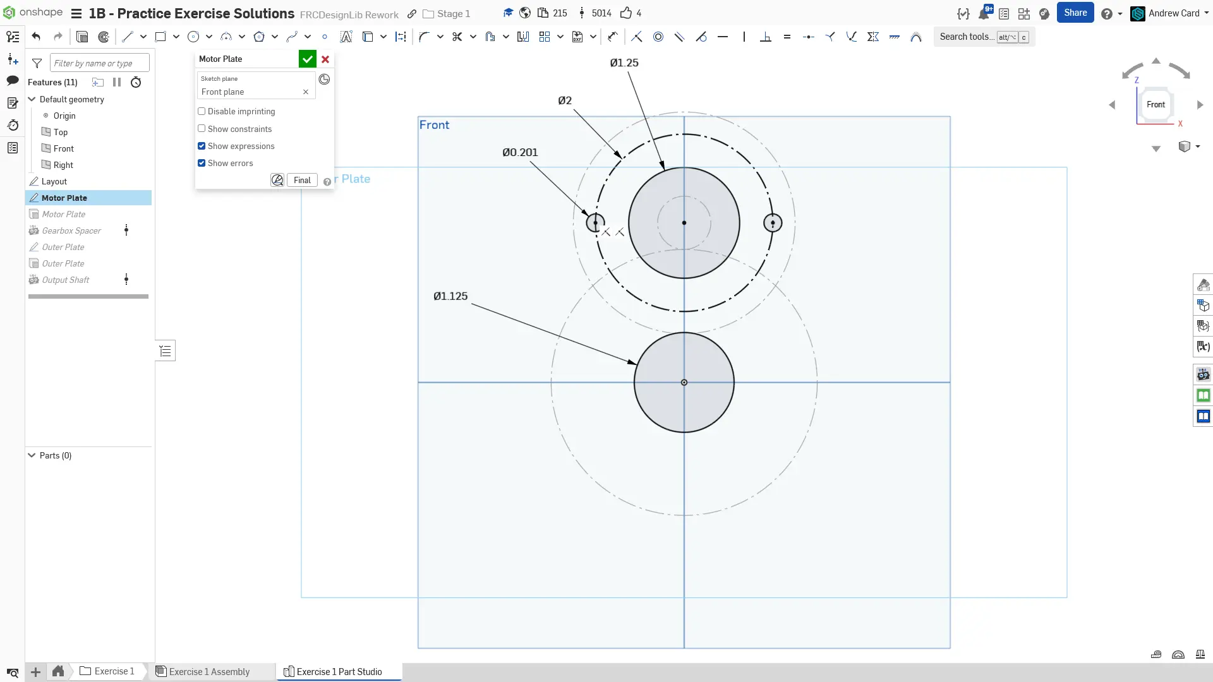Select the Sketch text tool
1213x682 pixels.
click(x=346, y=37)
